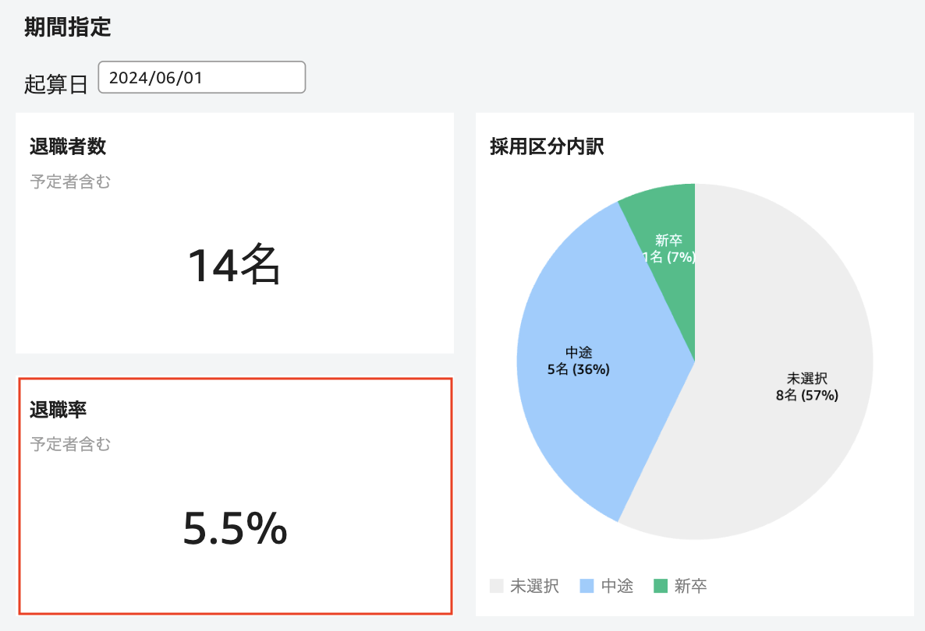Click the 採用区分内訳 chart title

coord(546,146)
